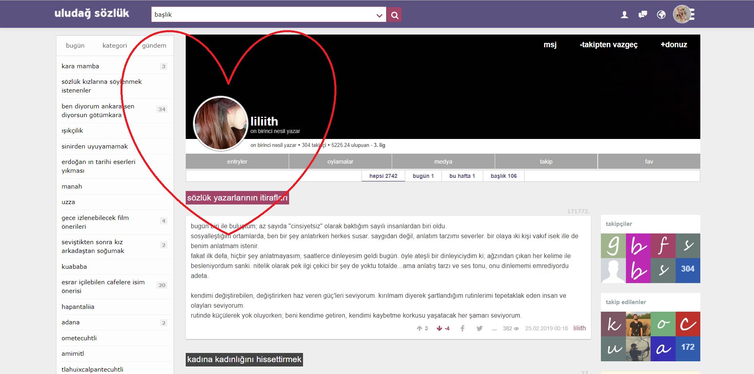The height and width of the screenshot is (374, 754).
Task: Switch to the medya tab
Action: point(443,162)
